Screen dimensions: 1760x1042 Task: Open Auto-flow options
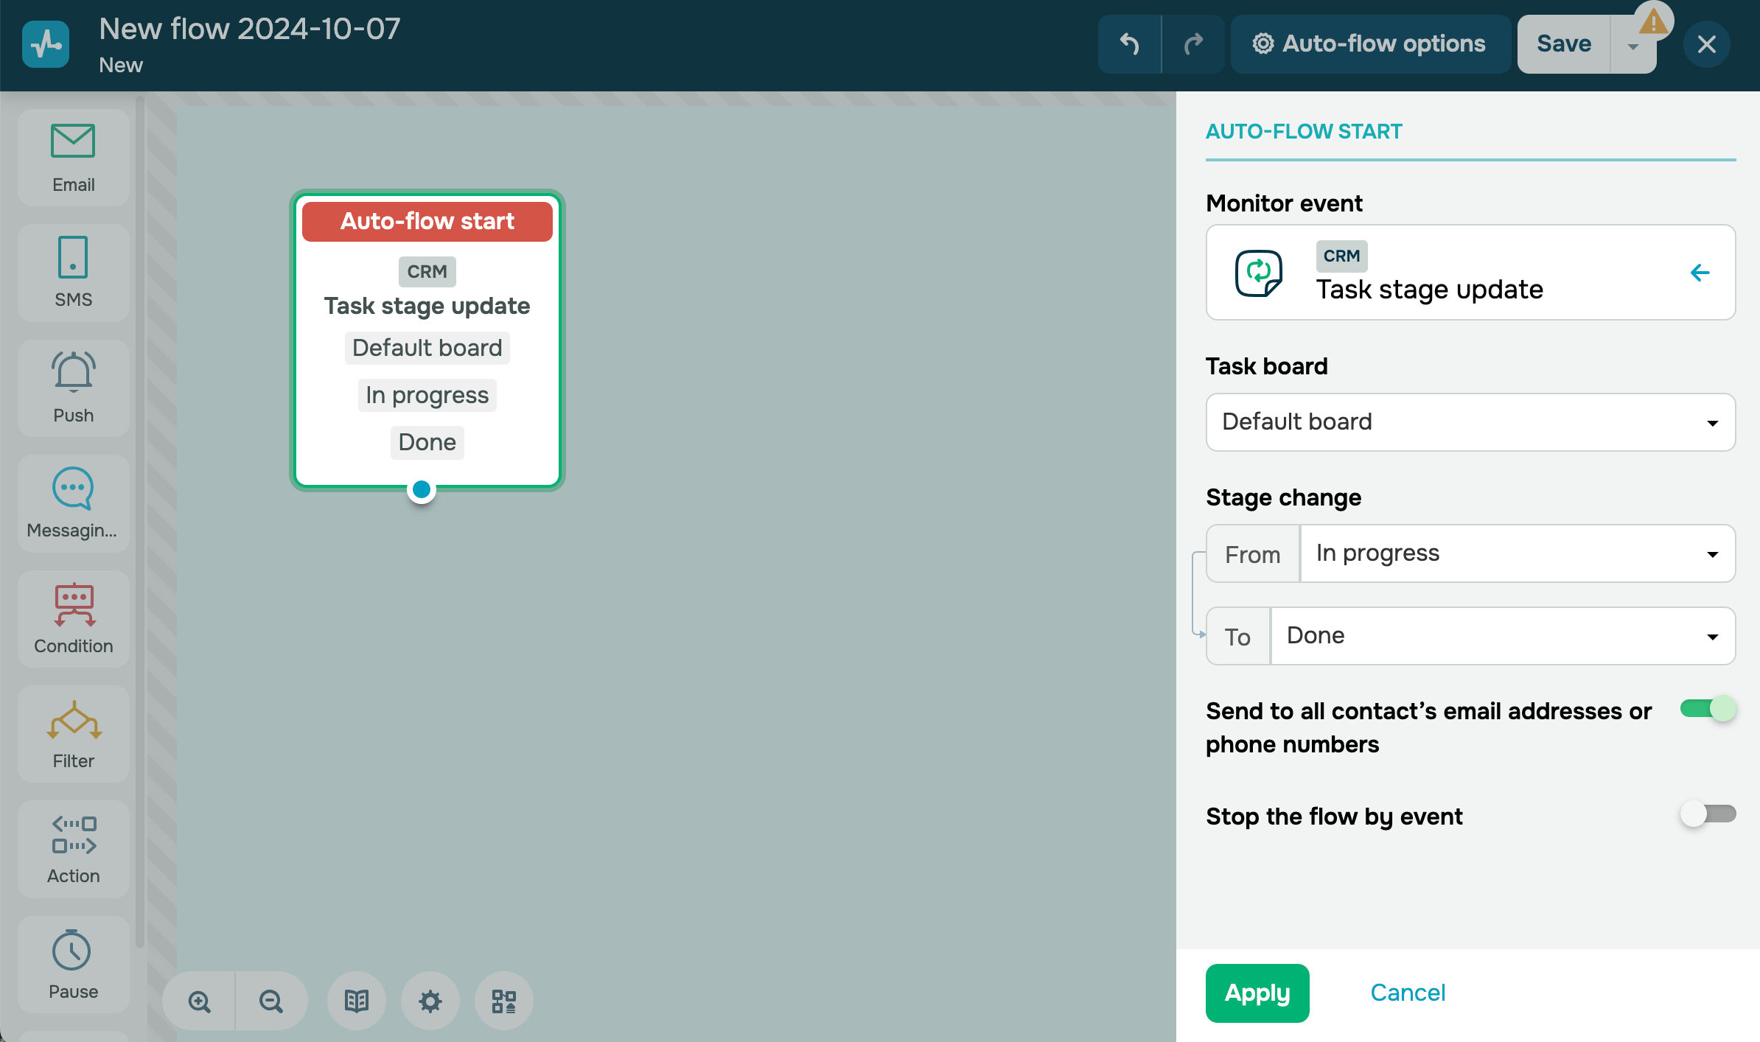(x=1369, y=44)
